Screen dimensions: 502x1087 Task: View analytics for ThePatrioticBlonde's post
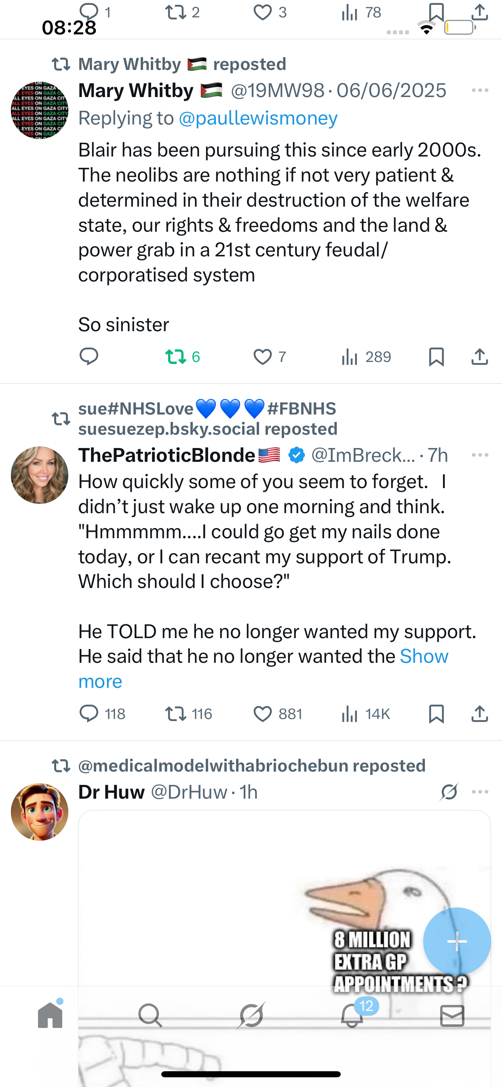pos(350,714)
